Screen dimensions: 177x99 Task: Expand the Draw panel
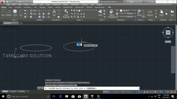click(x=15, y=20)
